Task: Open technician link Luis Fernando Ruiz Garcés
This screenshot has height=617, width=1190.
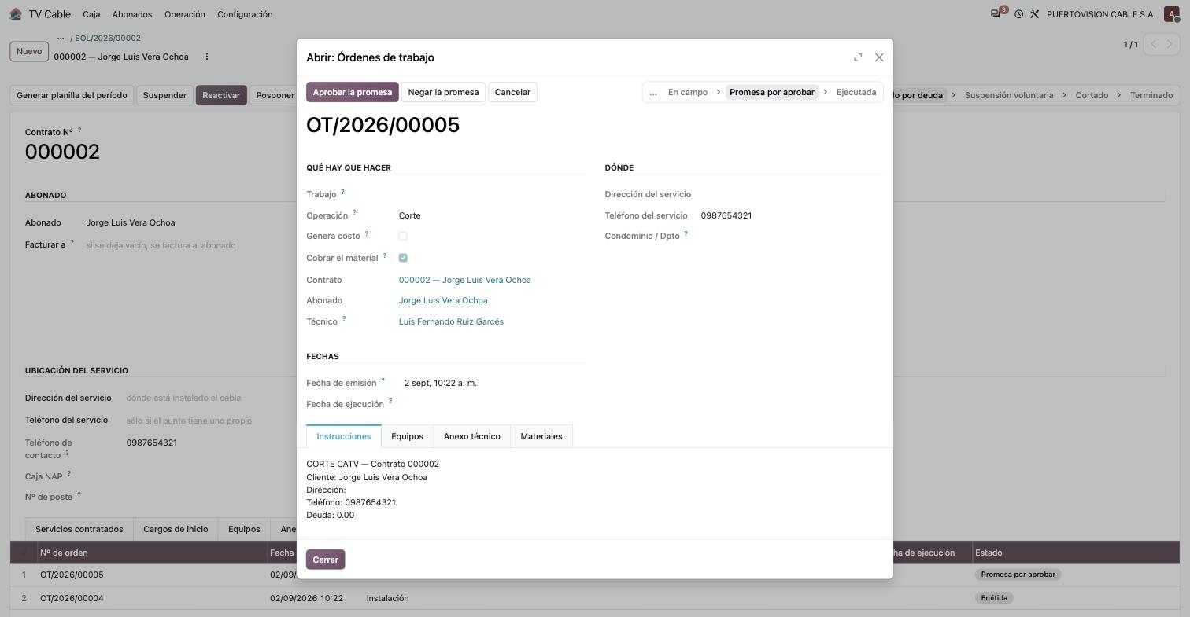Action: click(x=451, y=321)
